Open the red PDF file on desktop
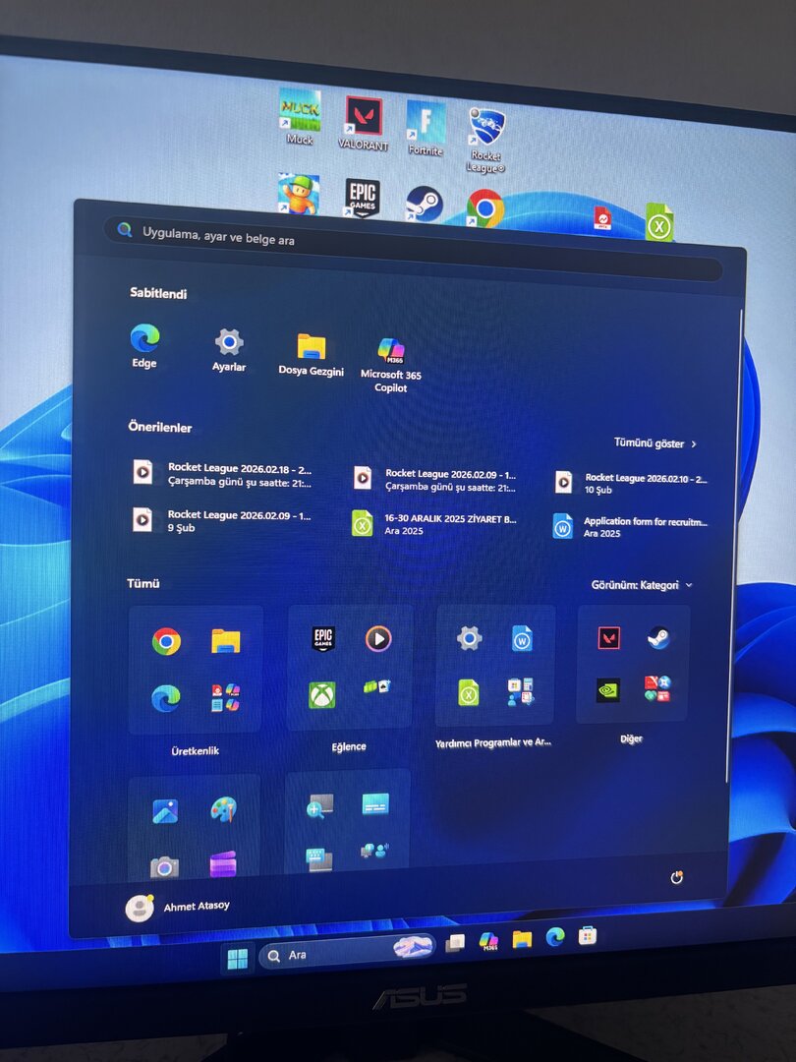The height and width of the screenshot is (1062, 796). [602, 218]
